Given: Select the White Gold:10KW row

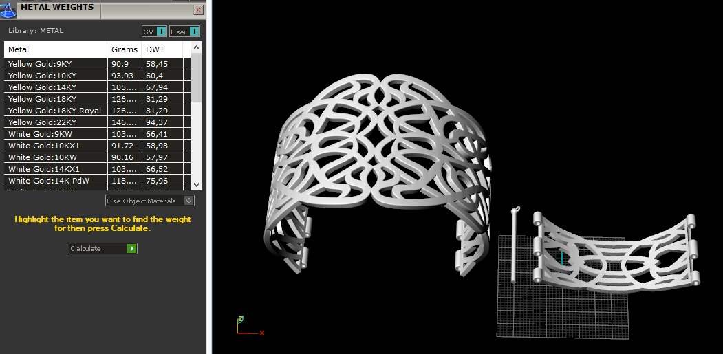Looking at the screenshot, I should [97, 157].
